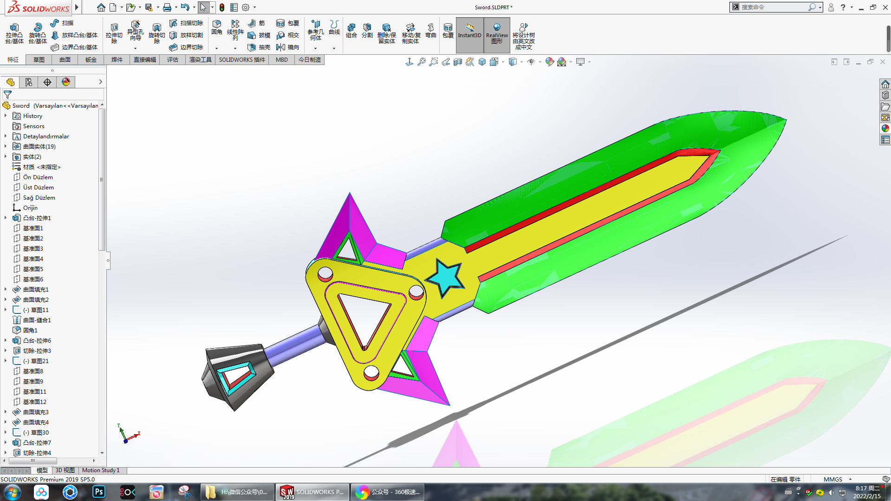891x501 pixels.
Task: Toggle the Select arrow tool
Action: pos(203,7)
